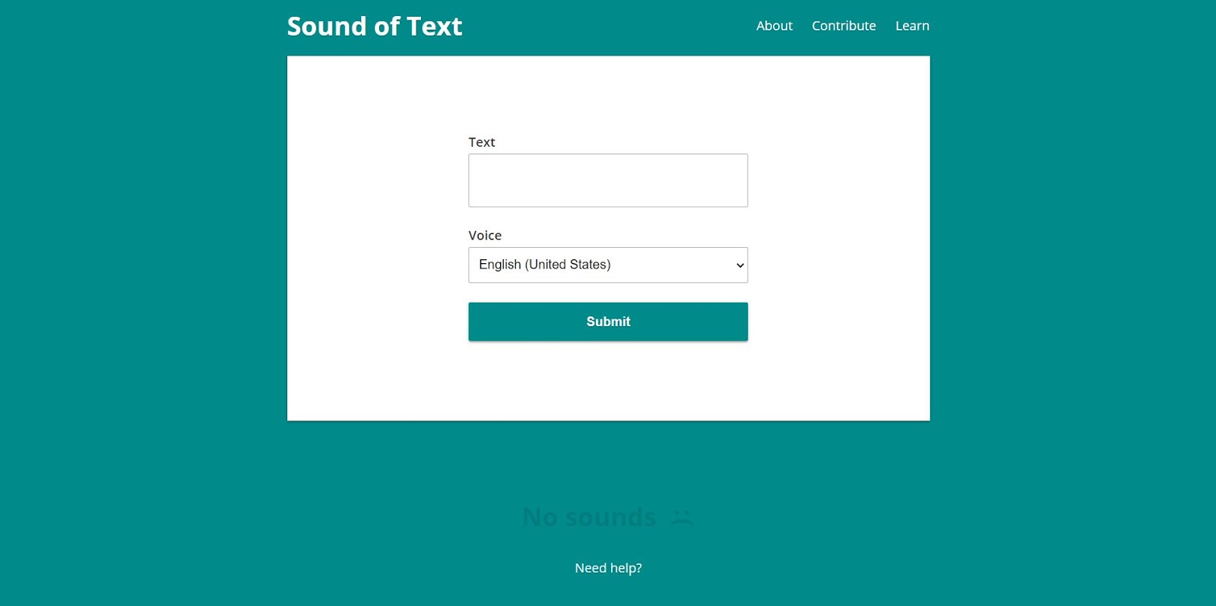Screen dimensions: 1216x606
Task: Click the Sound of Text site title
Action: tap(375, 27)
